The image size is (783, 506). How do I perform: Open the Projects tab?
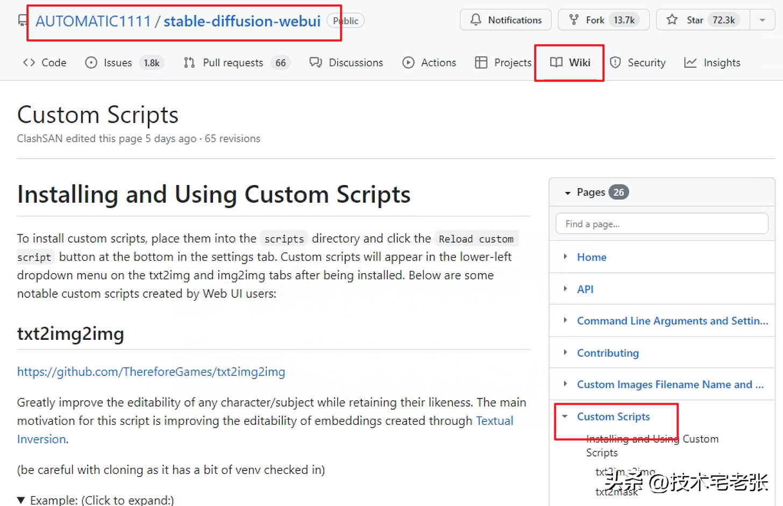click(x=503, y=62)
